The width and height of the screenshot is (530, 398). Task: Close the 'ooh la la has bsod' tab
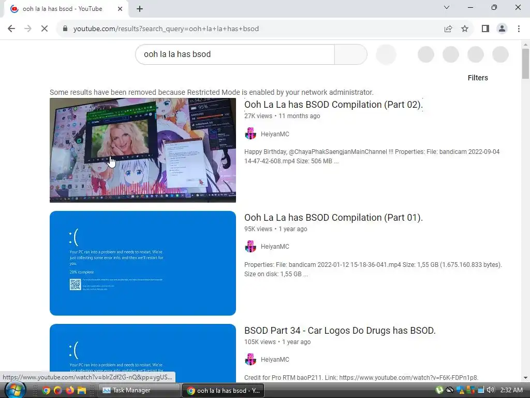click(120, 9)
